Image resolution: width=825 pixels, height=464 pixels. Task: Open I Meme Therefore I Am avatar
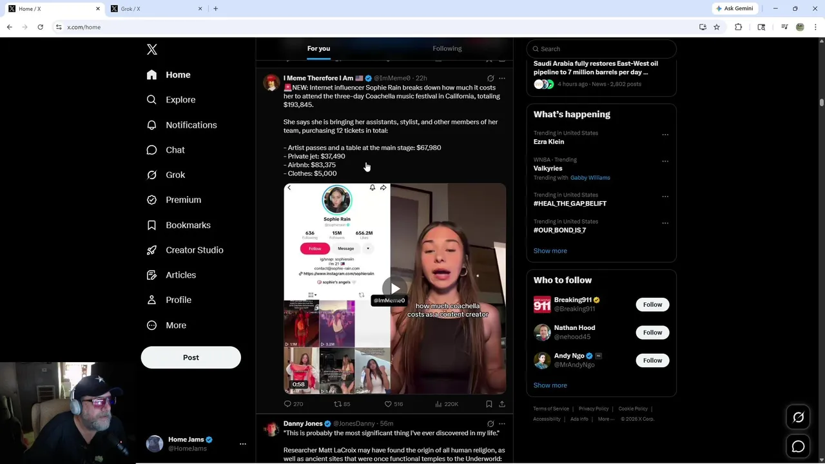[x=271, y=82]
